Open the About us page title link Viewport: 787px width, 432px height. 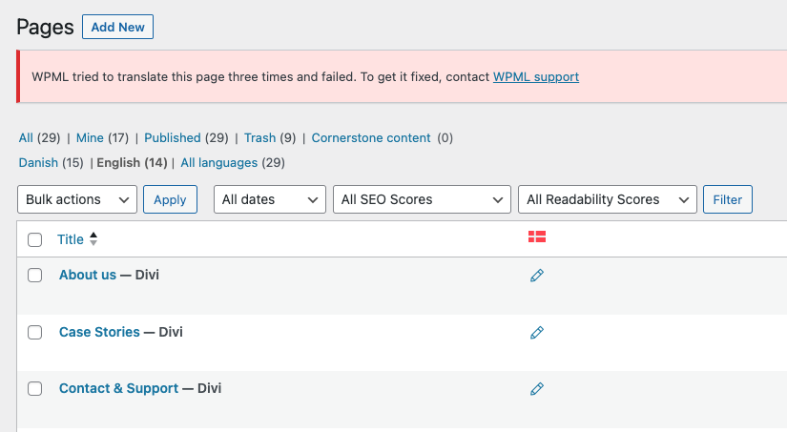coord(88,275)
